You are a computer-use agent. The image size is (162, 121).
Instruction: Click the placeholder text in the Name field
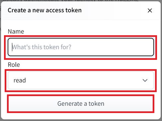click(42, 47)
